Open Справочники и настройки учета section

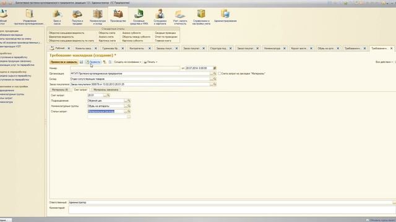pyautogui.click(x=201, y=17)
